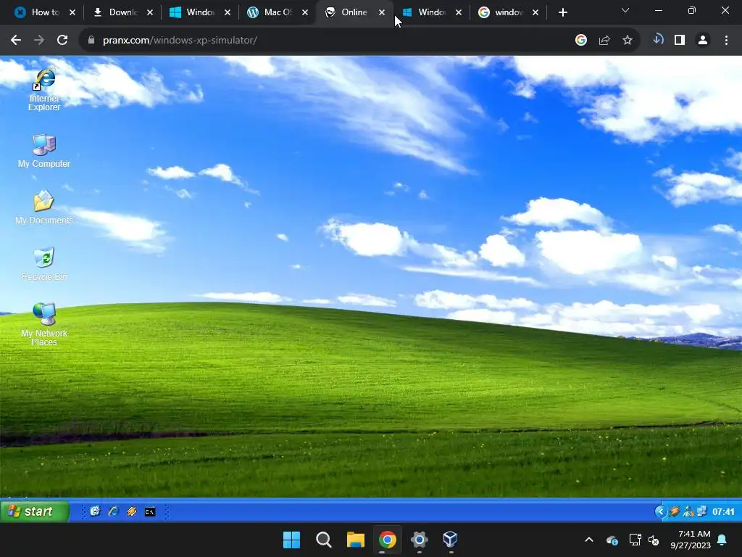Reload the pranx.com page
This screenshot has width=742, height=557.
(x=62, y=41)
